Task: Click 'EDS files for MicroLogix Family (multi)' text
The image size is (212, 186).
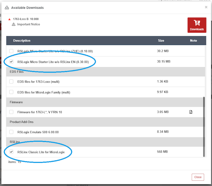Action: [x=44, y=92]
